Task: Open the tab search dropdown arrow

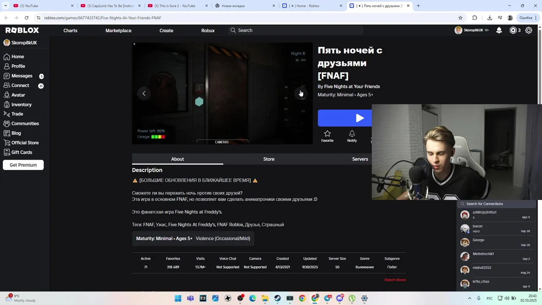Action: [6, 6]
